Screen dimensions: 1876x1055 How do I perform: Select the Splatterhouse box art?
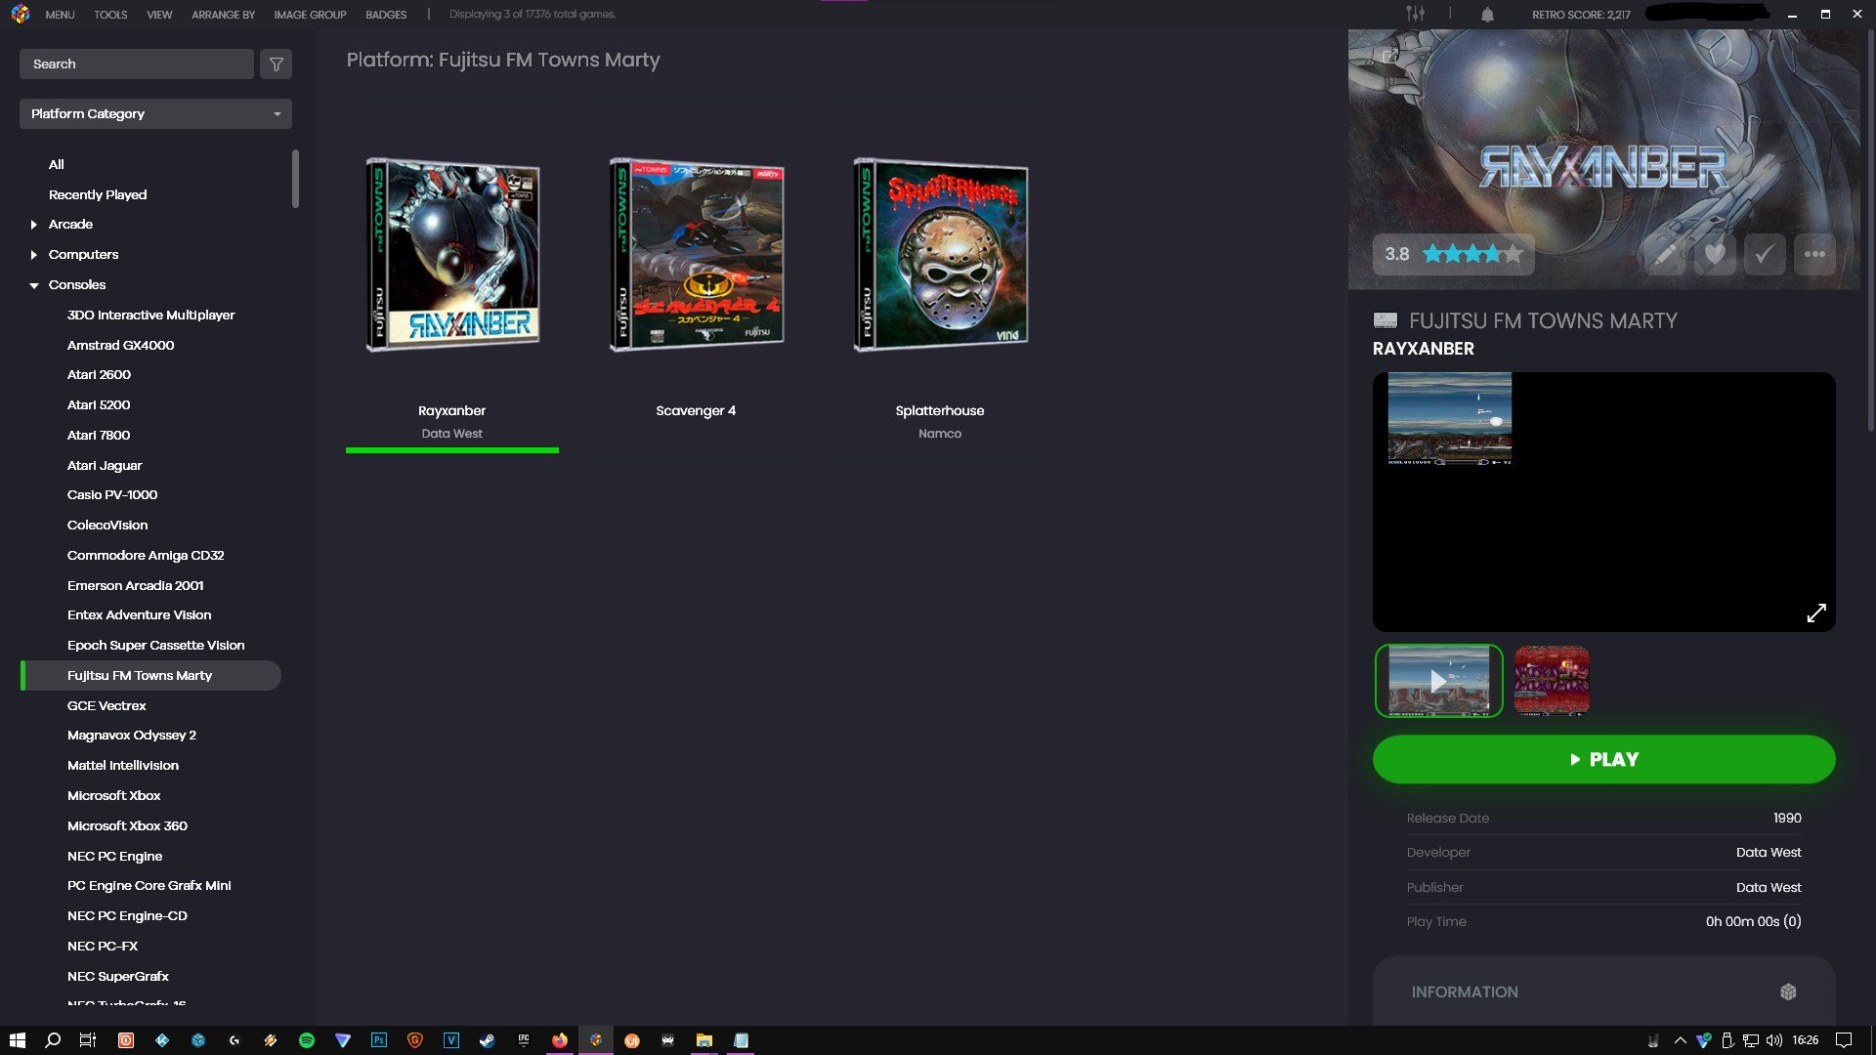click(x=940, y=254)
